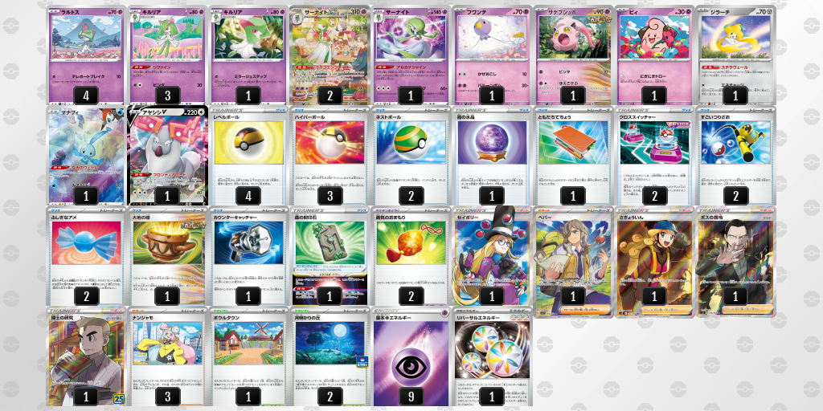This screenshot has height=411, width=823.
Task: Select the red Hyper Ball card
Action: 330,156
